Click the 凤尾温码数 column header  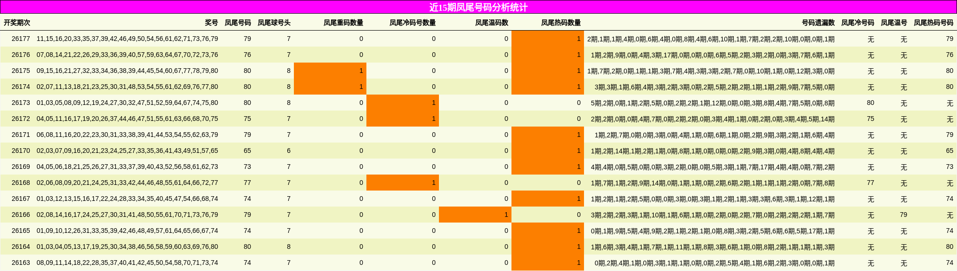492,23
